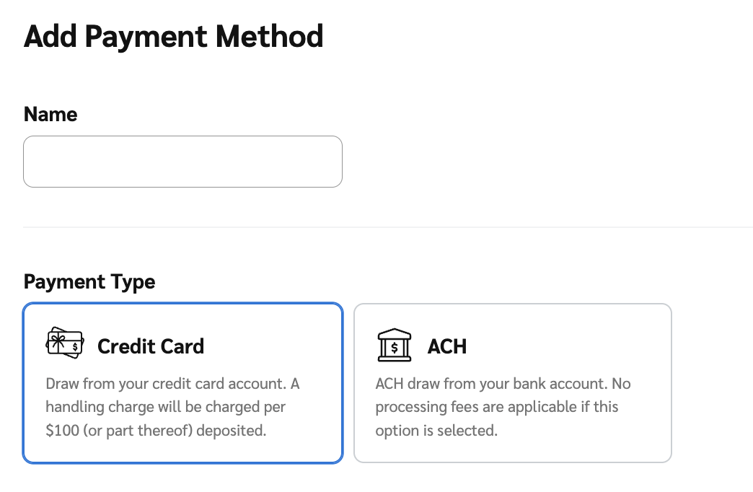Click the "Add Payment Method" heading
753x492 pixels.
pos(173,36)
